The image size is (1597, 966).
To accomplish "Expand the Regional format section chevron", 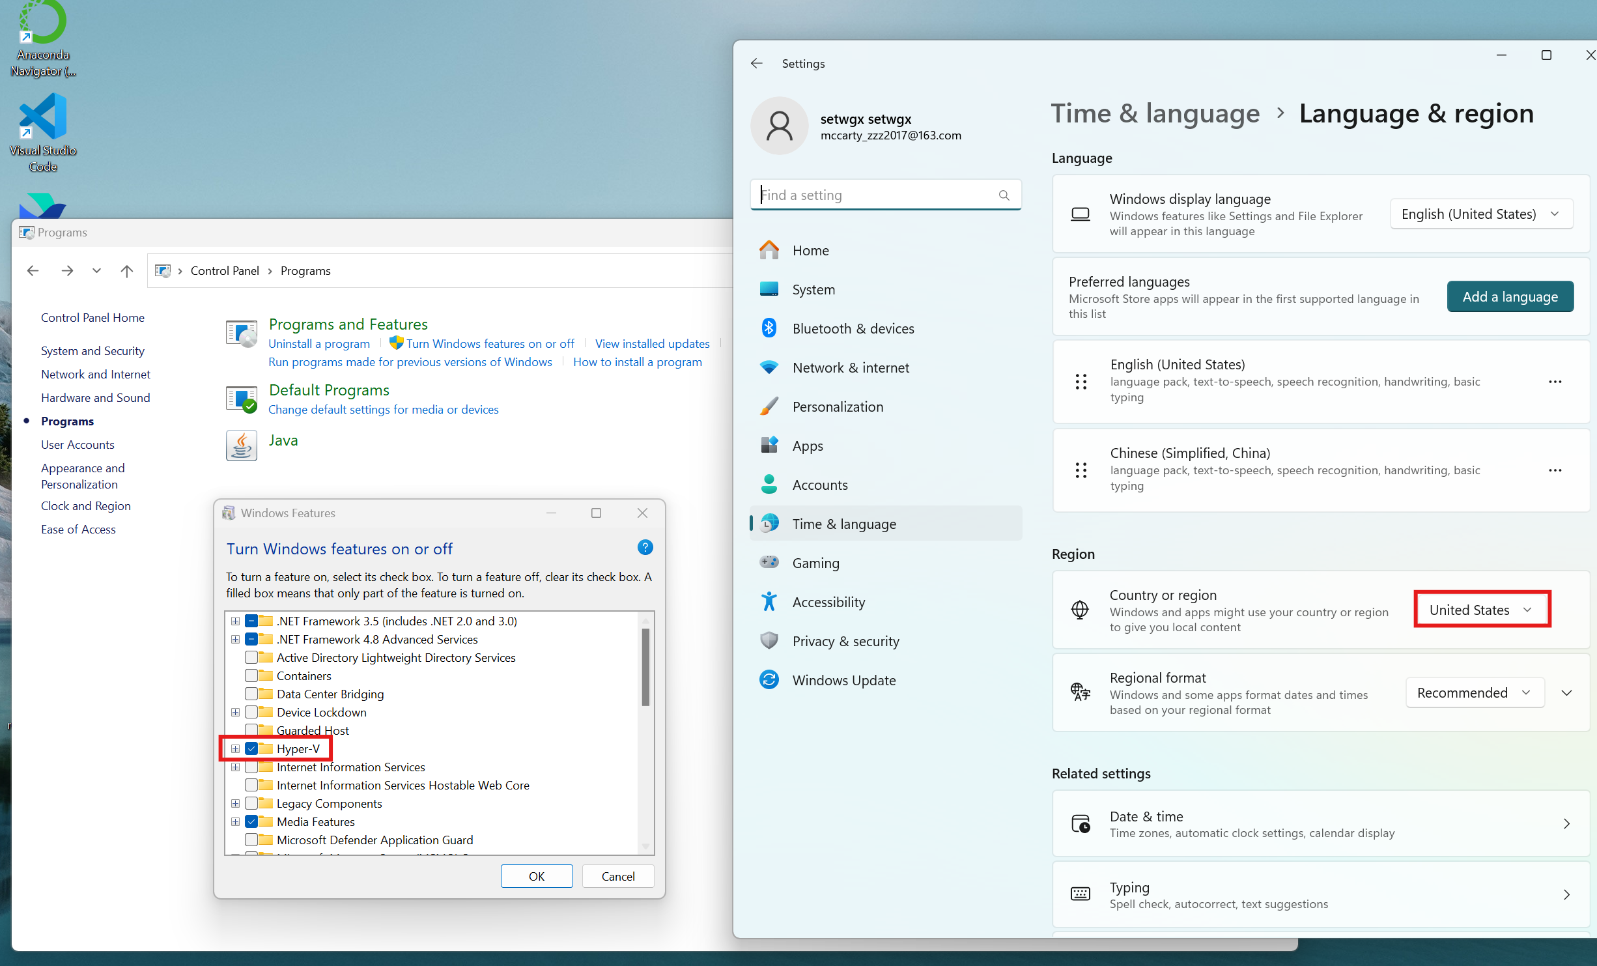I will 1567,693.
